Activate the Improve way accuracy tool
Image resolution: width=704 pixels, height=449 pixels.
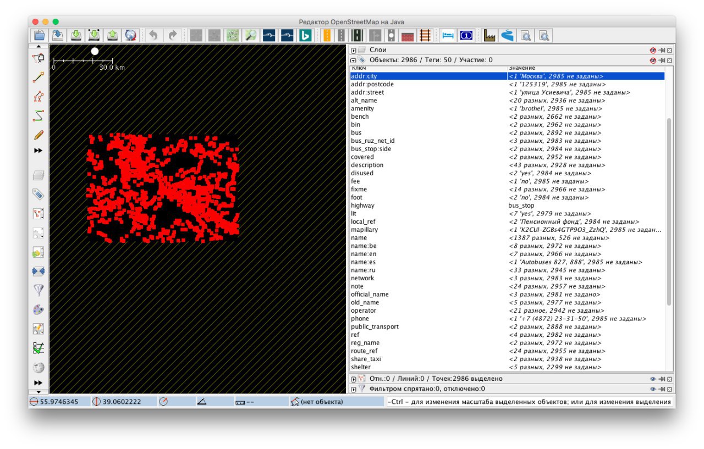(38, 97)
